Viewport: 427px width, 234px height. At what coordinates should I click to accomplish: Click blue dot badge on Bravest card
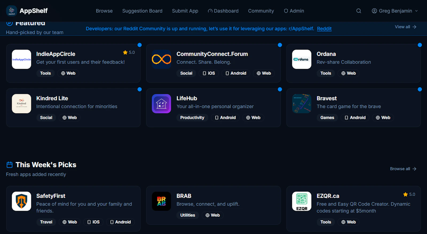point(420,89)
